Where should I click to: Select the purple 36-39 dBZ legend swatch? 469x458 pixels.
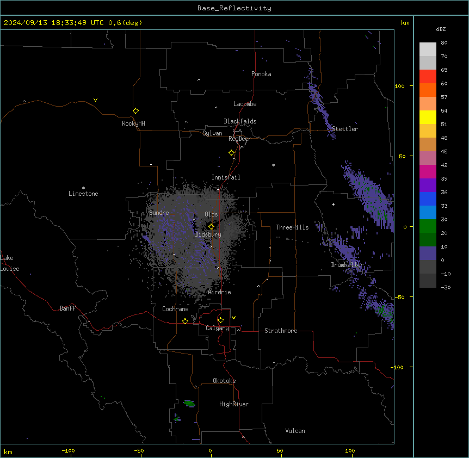coord(428,185)
